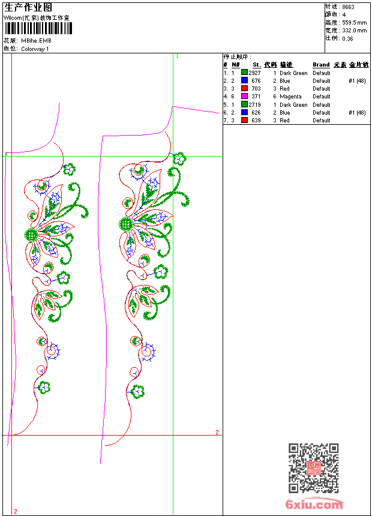Select the Blue swatch in row 2

pyautogui.click(x=245, y=80)
